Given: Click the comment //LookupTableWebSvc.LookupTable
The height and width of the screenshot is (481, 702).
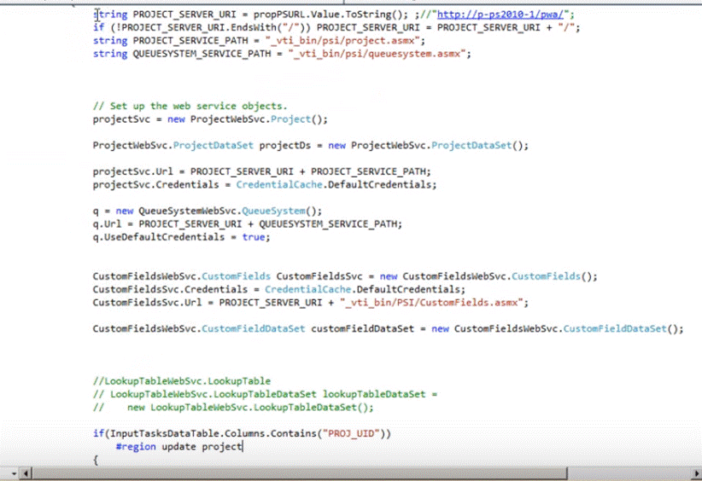Looking at the screenshot, I should click(182, 381).
